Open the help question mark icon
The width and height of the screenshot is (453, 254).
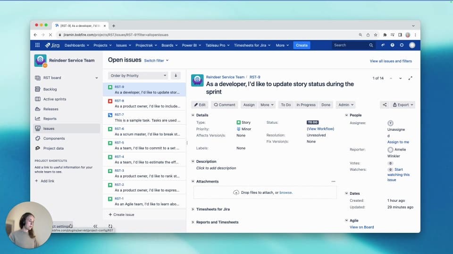pyautogui.click(x=392, y=45)
